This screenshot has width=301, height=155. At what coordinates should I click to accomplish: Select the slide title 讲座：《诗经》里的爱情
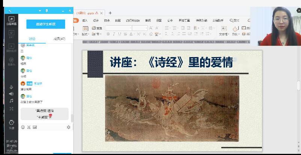point(172,62)
